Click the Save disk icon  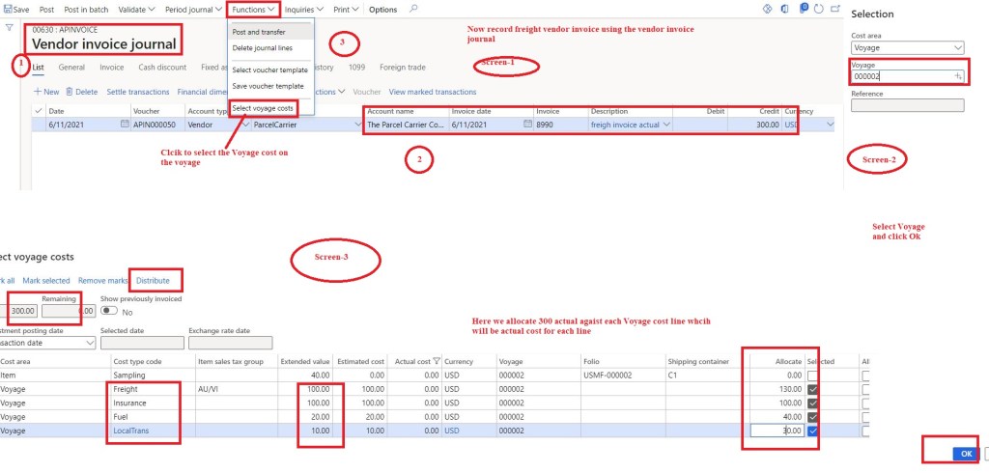pos(8,9)
